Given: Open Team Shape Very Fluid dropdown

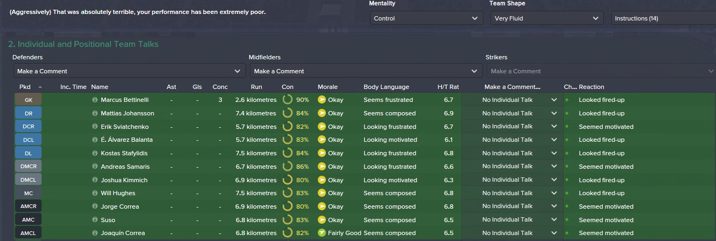Looking at the screenshot, I should [547, 18].
